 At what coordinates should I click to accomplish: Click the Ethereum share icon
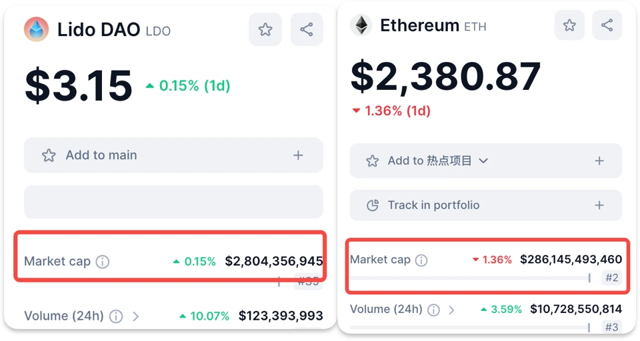[607, 25]
